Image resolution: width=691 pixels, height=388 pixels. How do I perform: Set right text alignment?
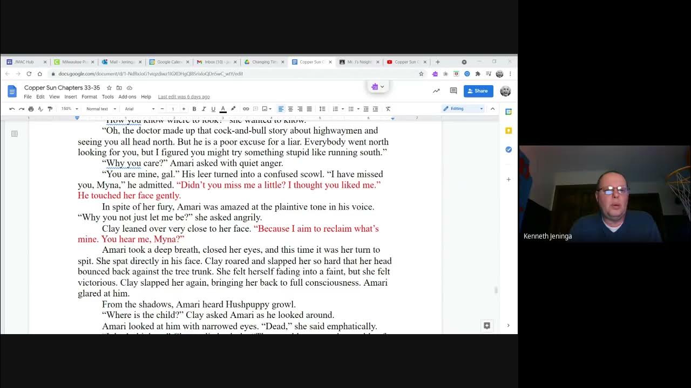(x=300, y=109)
